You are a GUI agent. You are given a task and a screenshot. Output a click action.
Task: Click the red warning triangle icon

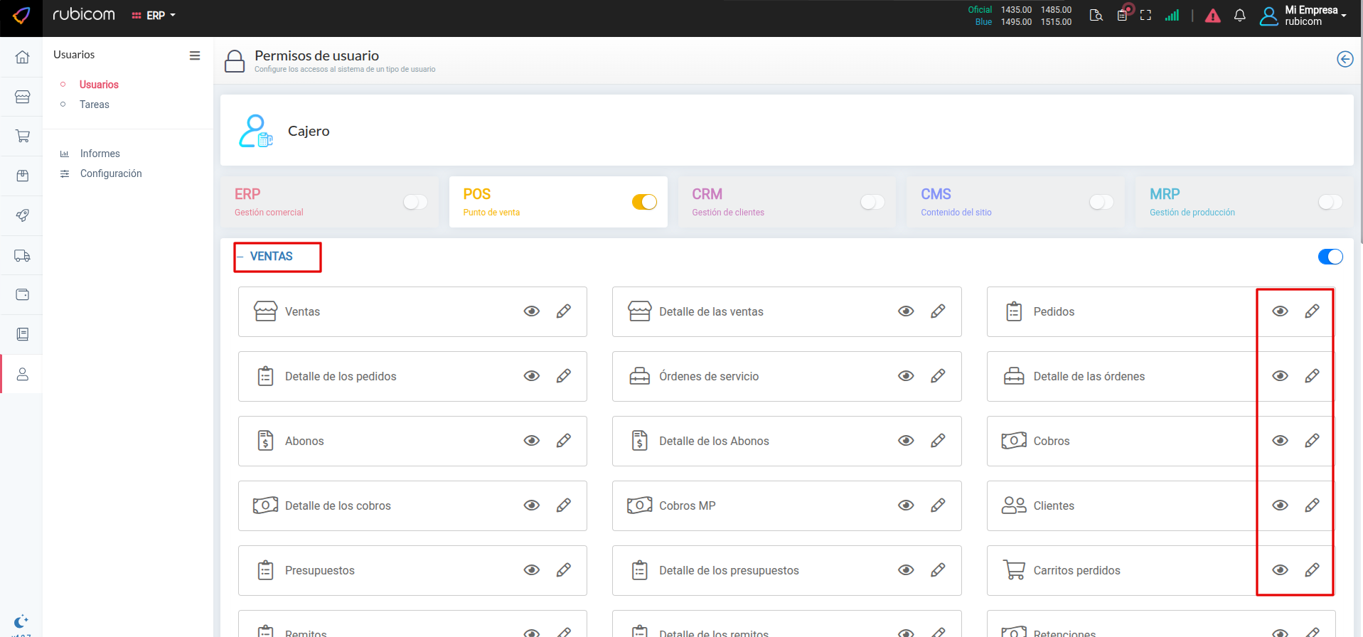[x=1213, y=16]
